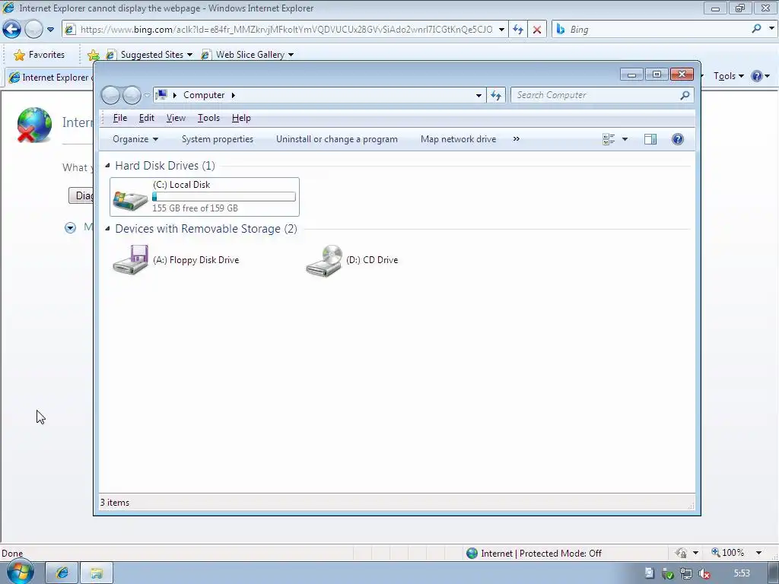Click the Diagnose button on IE error page
This screenshot has width=779, height=584.
(x=81, y=195)
